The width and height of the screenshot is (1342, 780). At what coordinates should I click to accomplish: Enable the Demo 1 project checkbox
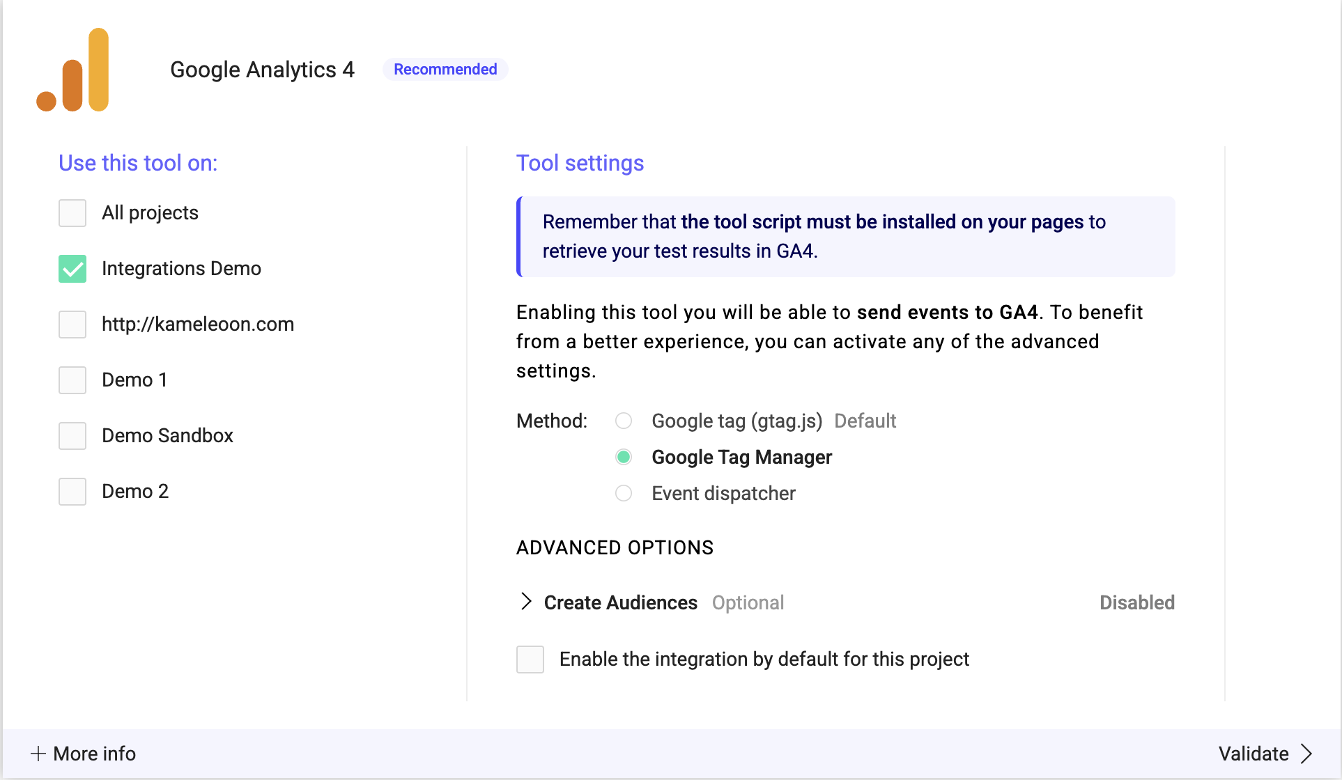click(72, 380)
